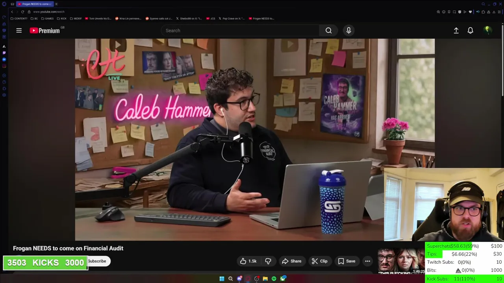Submit search with magnifier button
This screenshot has height=283, width=504.
(328, 30)
